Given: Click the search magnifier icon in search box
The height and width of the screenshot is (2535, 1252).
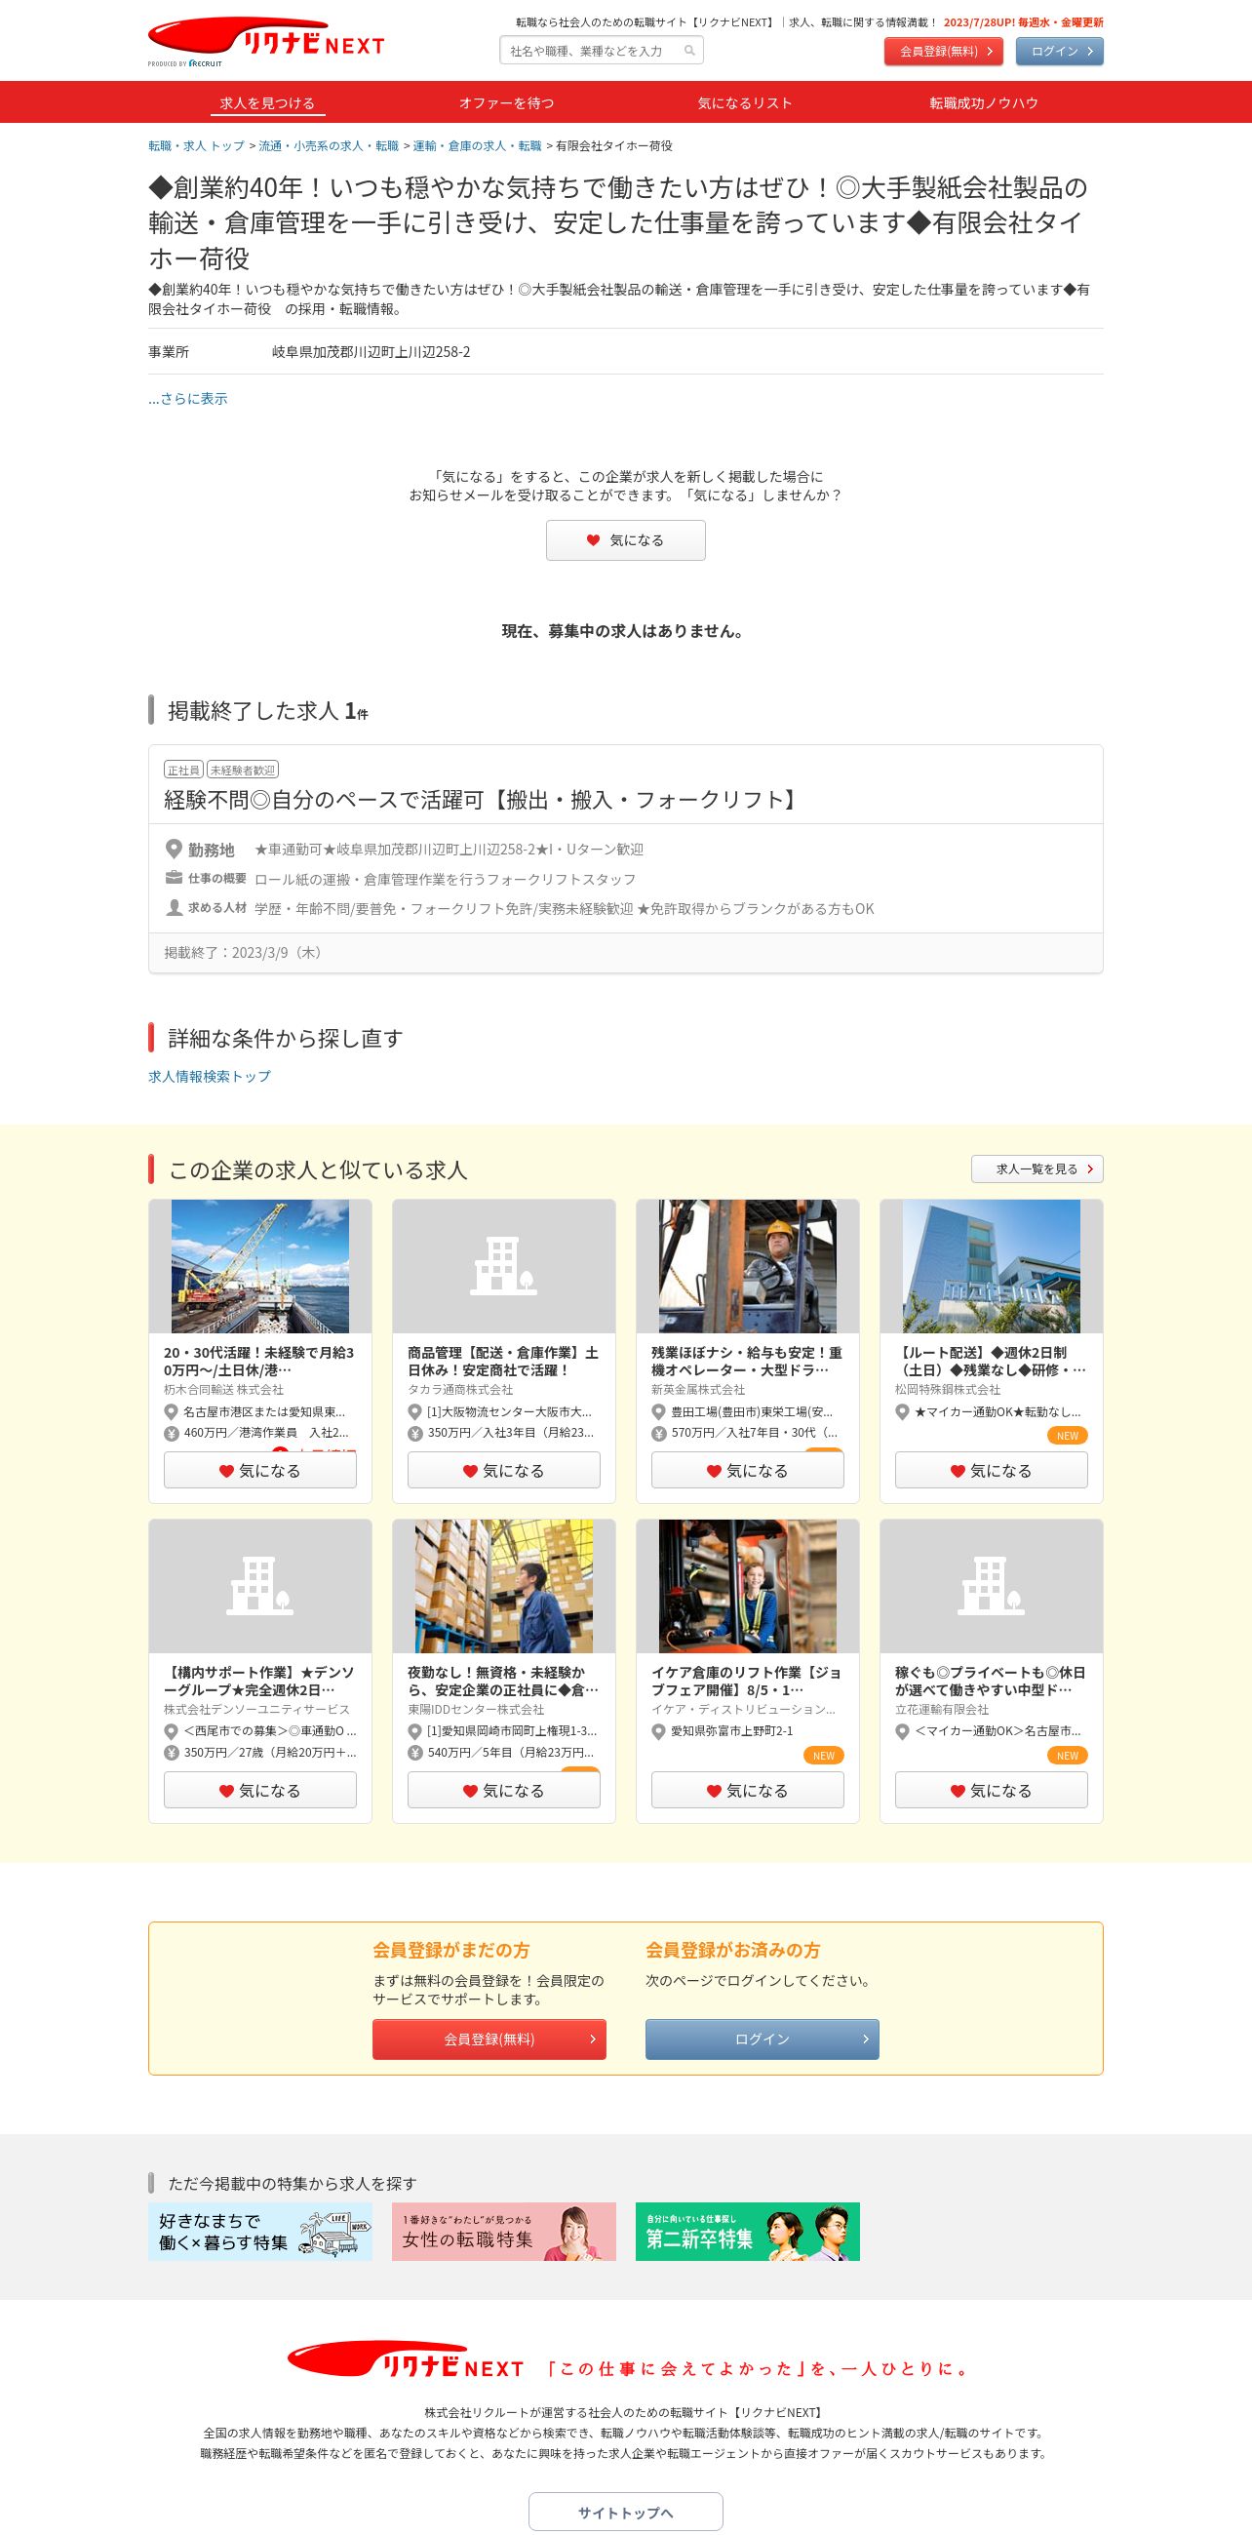Looking at the screenshot, I should pos(689,50).
